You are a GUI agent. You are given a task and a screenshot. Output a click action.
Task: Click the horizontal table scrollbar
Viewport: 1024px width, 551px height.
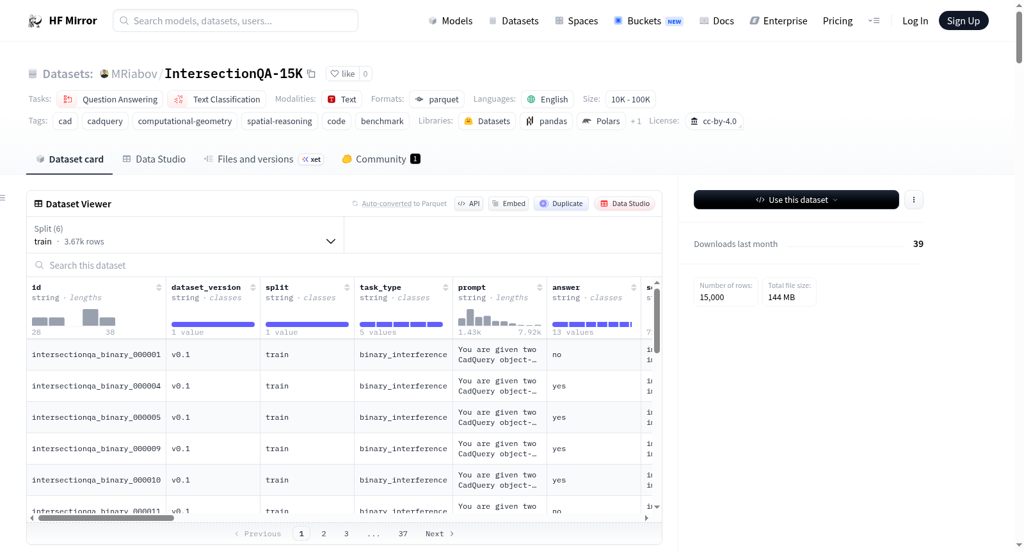(106, 518)
